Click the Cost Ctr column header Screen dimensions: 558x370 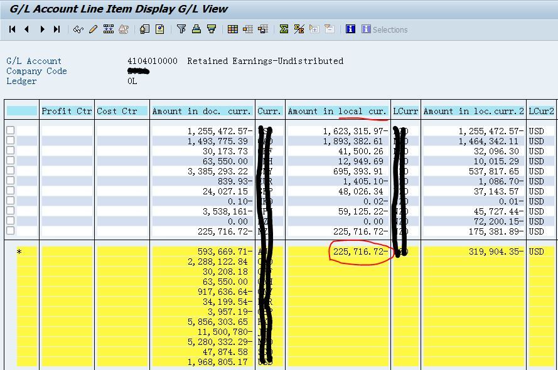(117, 111)
